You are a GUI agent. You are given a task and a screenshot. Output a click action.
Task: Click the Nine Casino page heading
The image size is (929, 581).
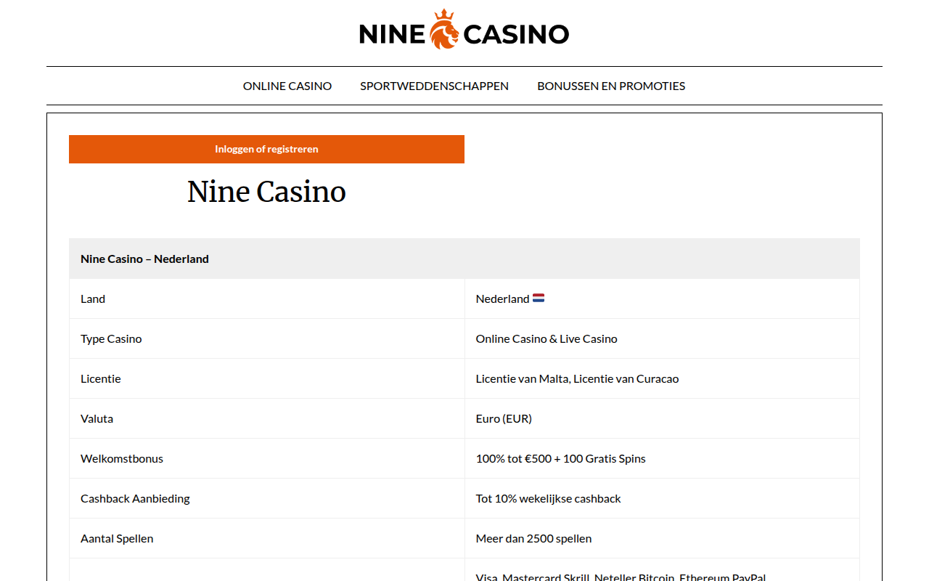click(x=266, y=192)
